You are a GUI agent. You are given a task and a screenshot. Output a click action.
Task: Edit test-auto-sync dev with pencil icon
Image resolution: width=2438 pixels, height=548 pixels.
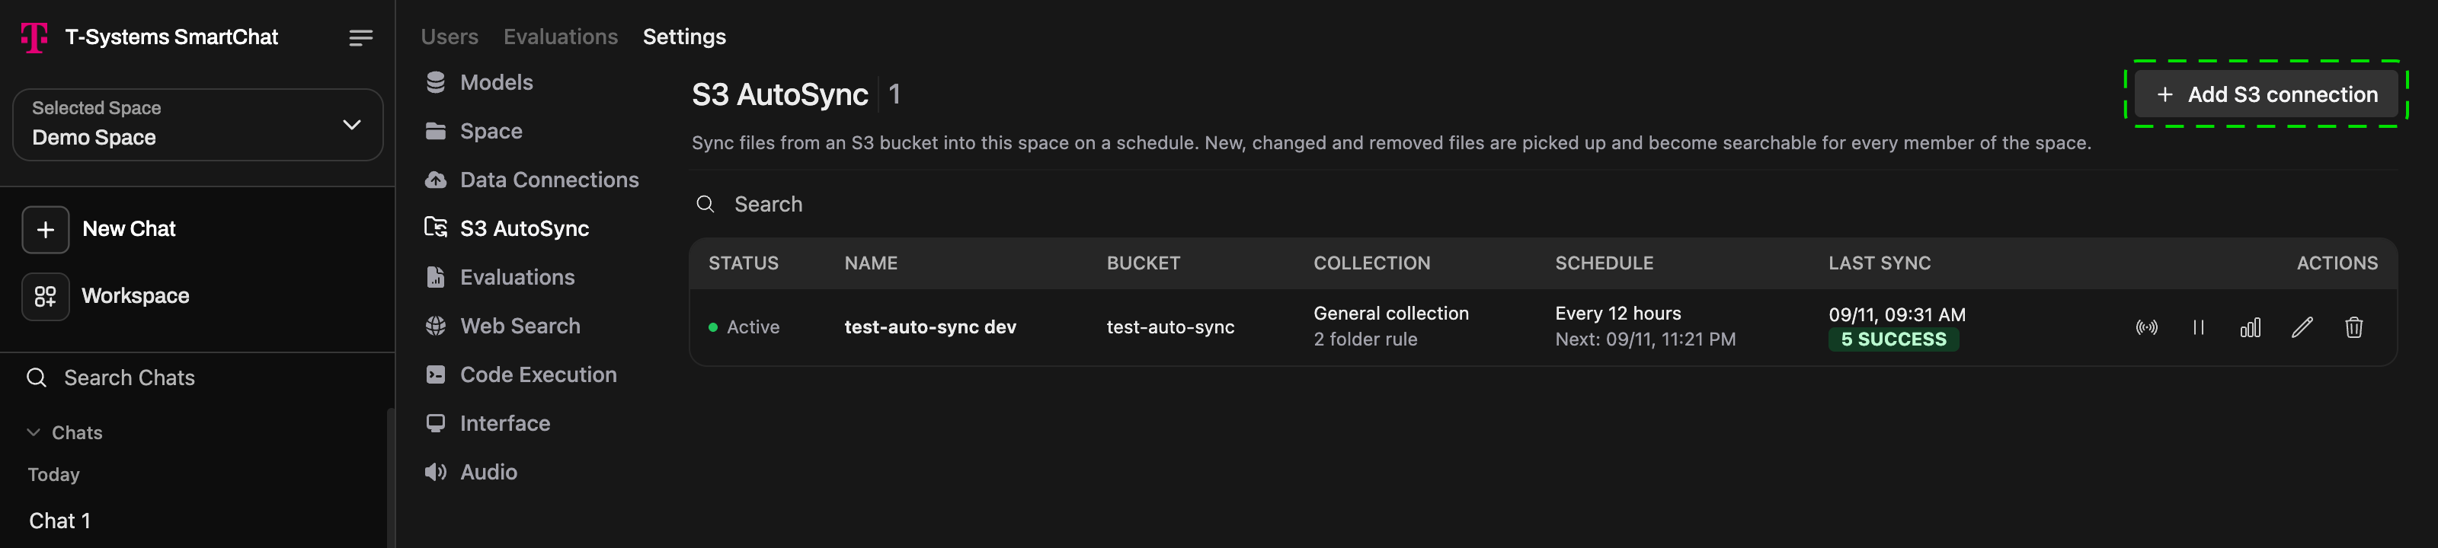tap(2302, 327)
